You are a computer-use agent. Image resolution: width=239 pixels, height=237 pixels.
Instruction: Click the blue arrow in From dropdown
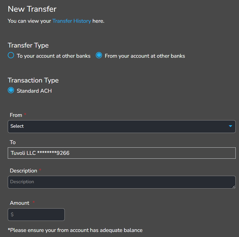[x=230, y=126]
